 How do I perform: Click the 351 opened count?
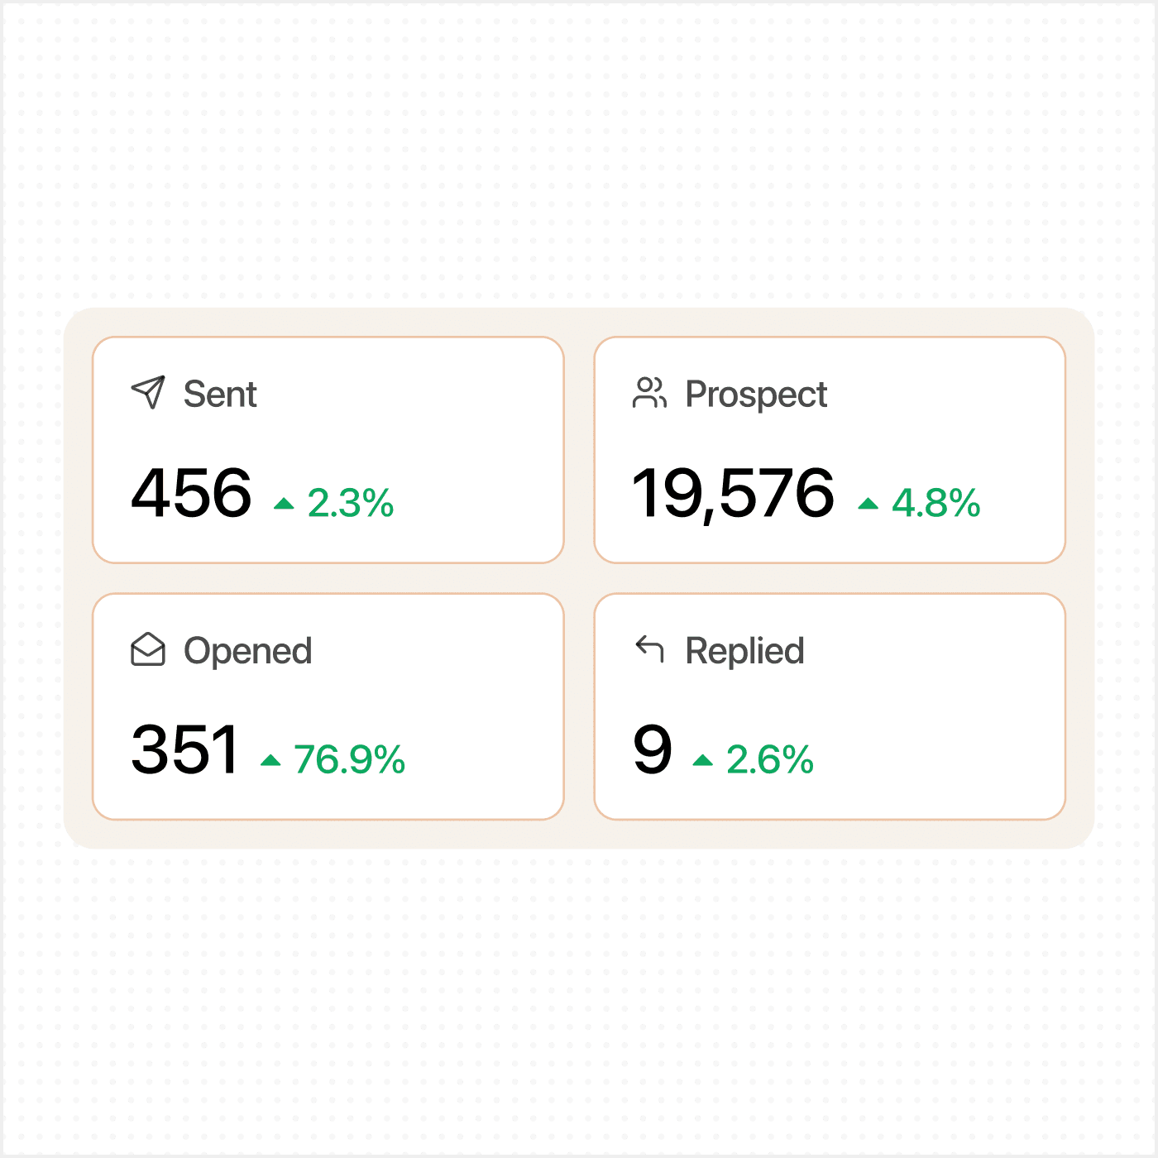click(x=184, y=749)
